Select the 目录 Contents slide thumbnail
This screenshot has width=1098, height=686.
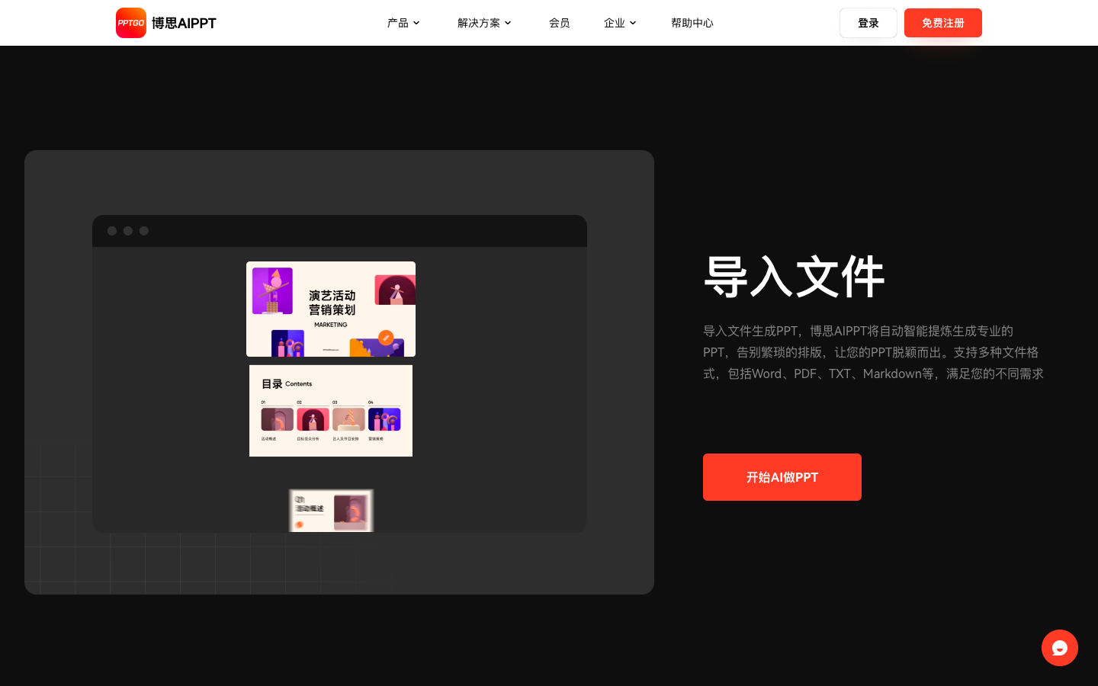tap(330, 410)
